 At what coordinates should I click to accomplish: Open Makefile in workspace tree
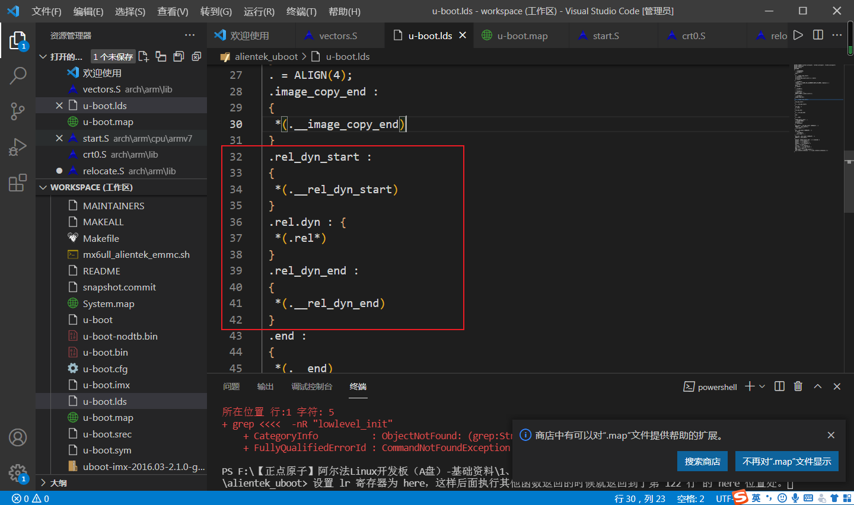[101, 238]
